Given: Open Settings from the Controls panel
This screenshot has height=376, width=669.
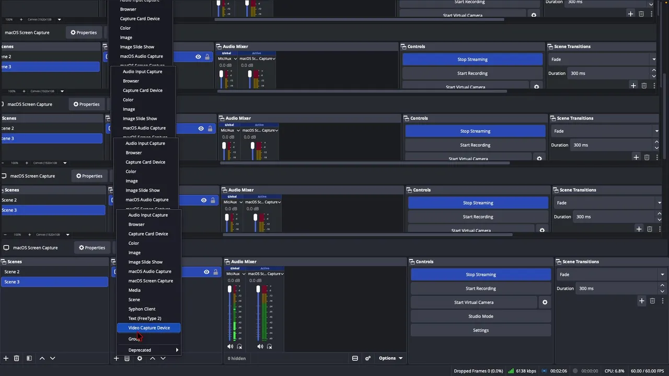Looking at the screenshot, I should [481, 331].
